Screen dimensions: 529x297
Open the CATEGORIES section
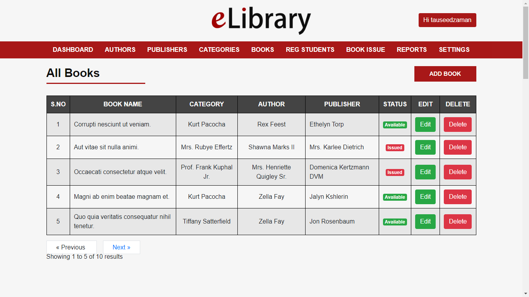(219, 49)
